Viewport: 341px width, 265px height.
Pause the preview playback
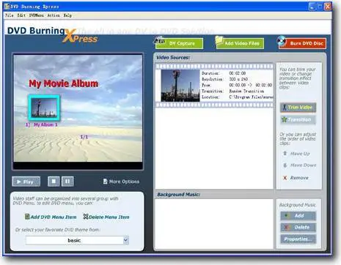[67, 182]
